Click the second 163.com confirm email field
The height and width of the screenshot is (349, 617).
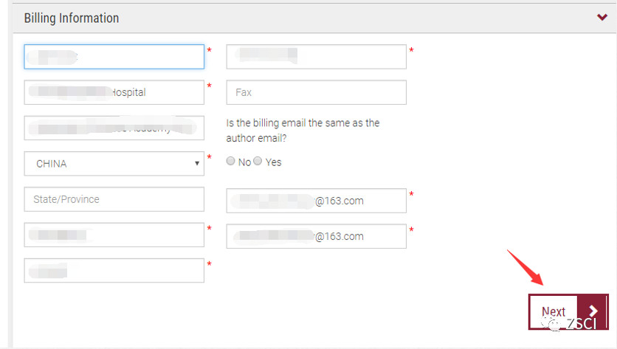click(x=316, y=236)
